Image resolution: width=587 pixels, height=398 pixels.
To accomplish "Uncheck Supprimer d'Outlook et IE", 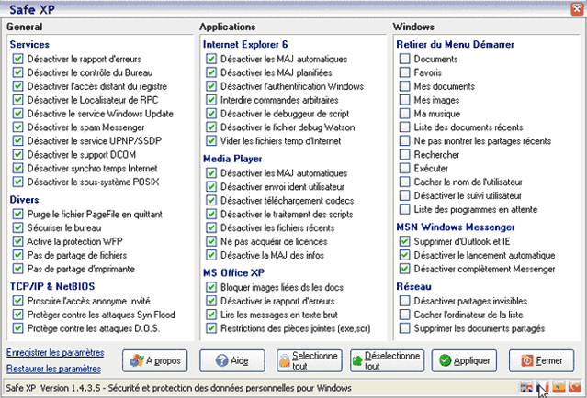I will point(405,241).
